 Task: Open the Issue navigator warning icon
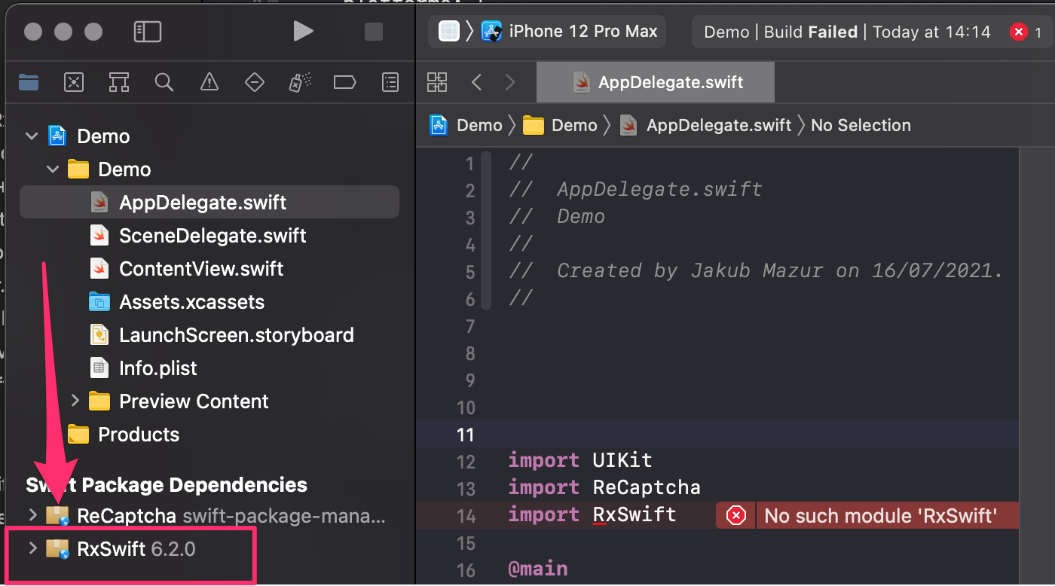(x=209, y=82)
